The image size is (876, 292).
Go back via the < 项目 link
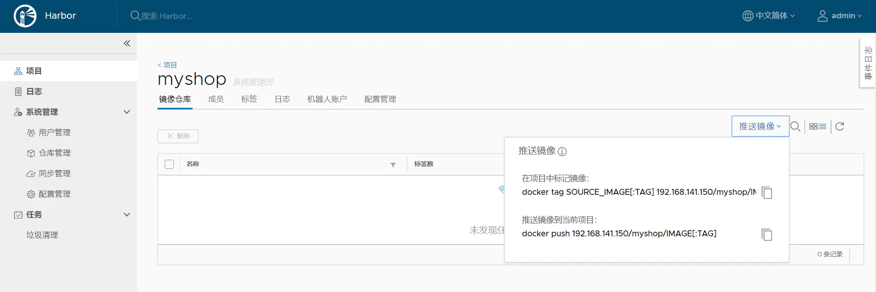pyautogui.click(x=167, y=65)
